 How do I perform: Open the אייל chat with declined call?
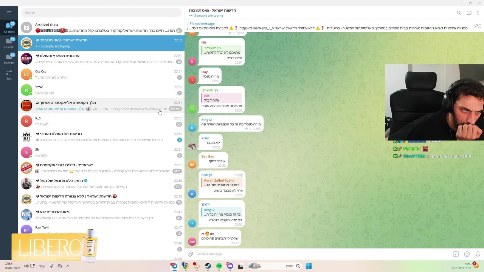click(x=101, y=90)
